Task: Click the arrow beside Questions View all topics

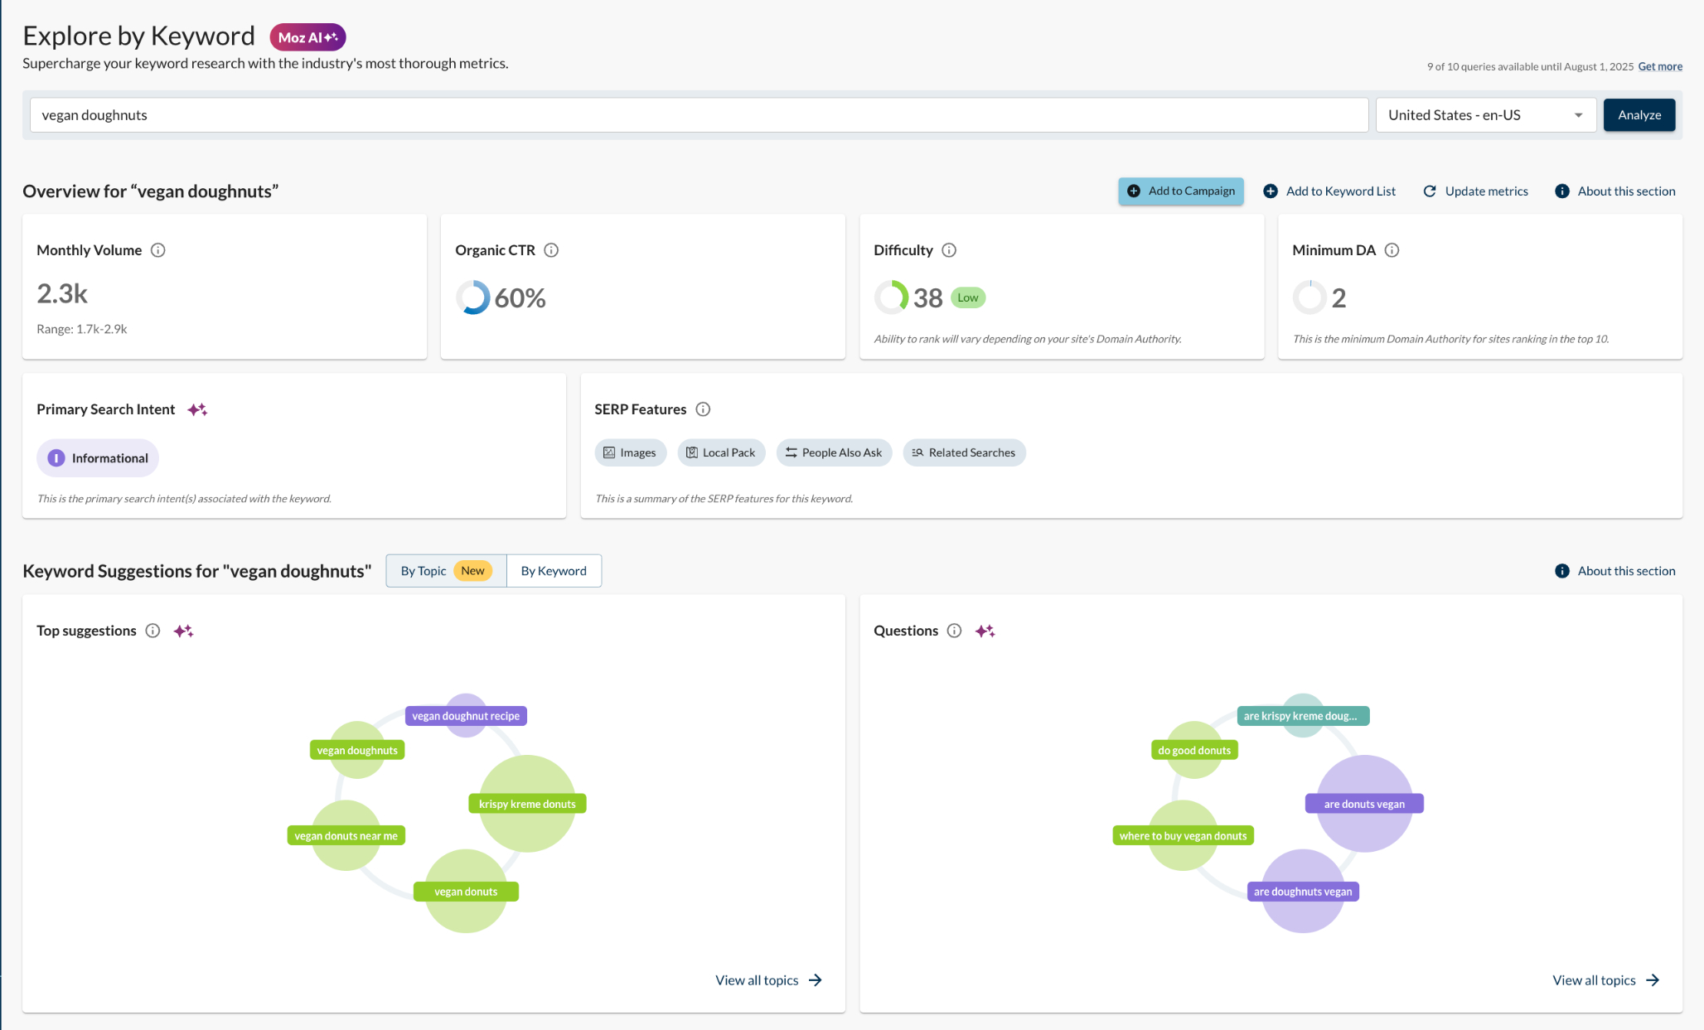Action: click(1653, 980)
